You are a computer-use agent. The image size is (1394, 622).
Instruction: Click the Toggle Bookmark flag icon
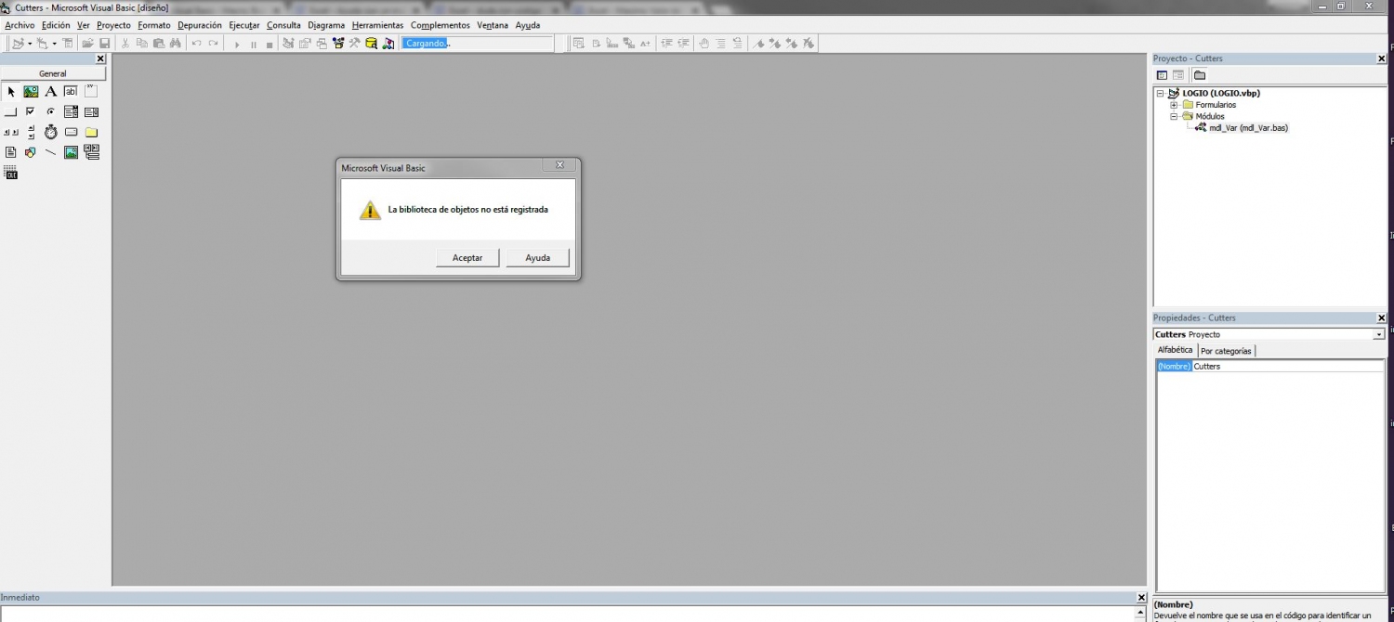pyautogui.click(x=758, y=44)
